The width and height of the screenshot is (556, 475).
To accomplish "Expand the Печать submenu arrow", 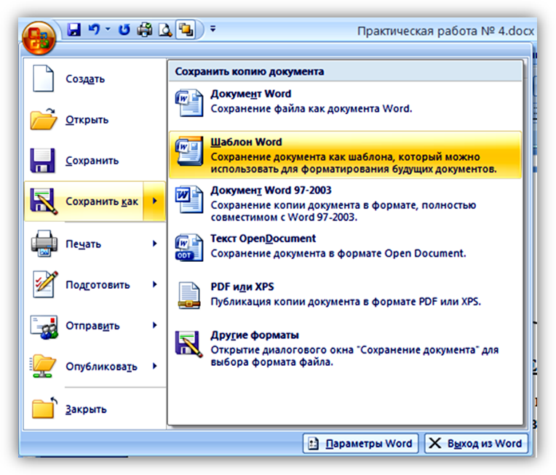I will tap(154, 244).
